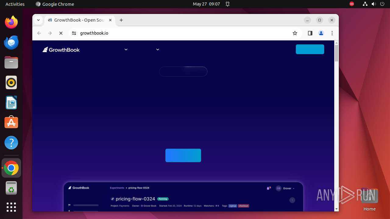The image size is (390, 219).
Task: Open the Google Chrome app menu
Action: coord(55,4)
